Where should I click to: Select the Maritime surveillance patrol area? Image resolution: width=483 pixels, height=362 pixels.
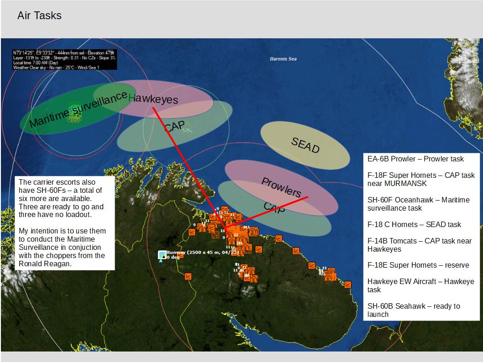78,109
